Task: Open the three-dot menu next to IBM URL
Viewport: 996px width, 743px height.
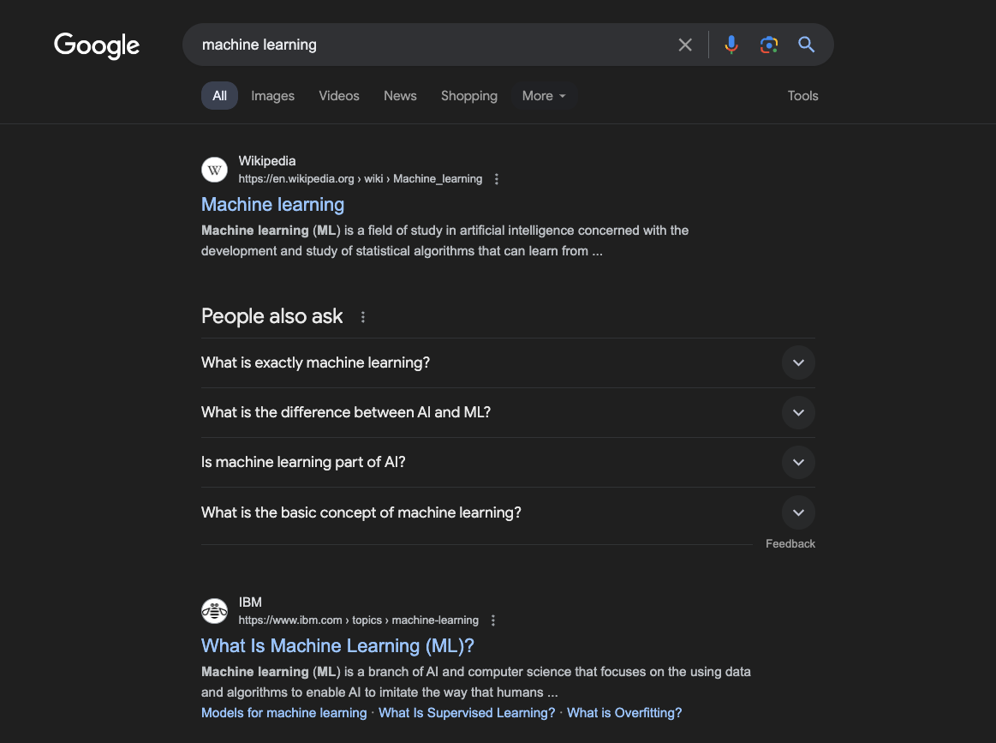Action: [x=493, y=620]
